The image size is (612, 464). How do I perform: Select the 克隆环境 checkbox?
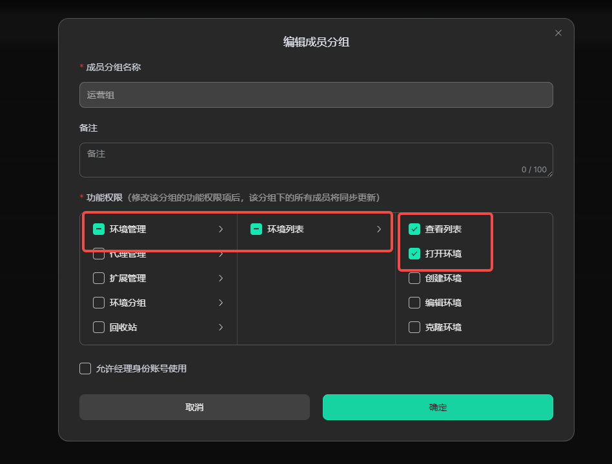pos(414,327)
